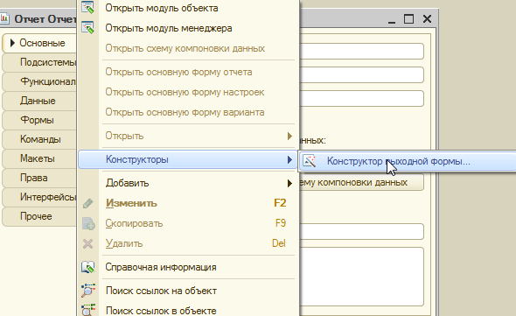Switch to the Макеты tab
This screenshot has height=316, width=516.
pyautogui.click(x=39, y=158)
